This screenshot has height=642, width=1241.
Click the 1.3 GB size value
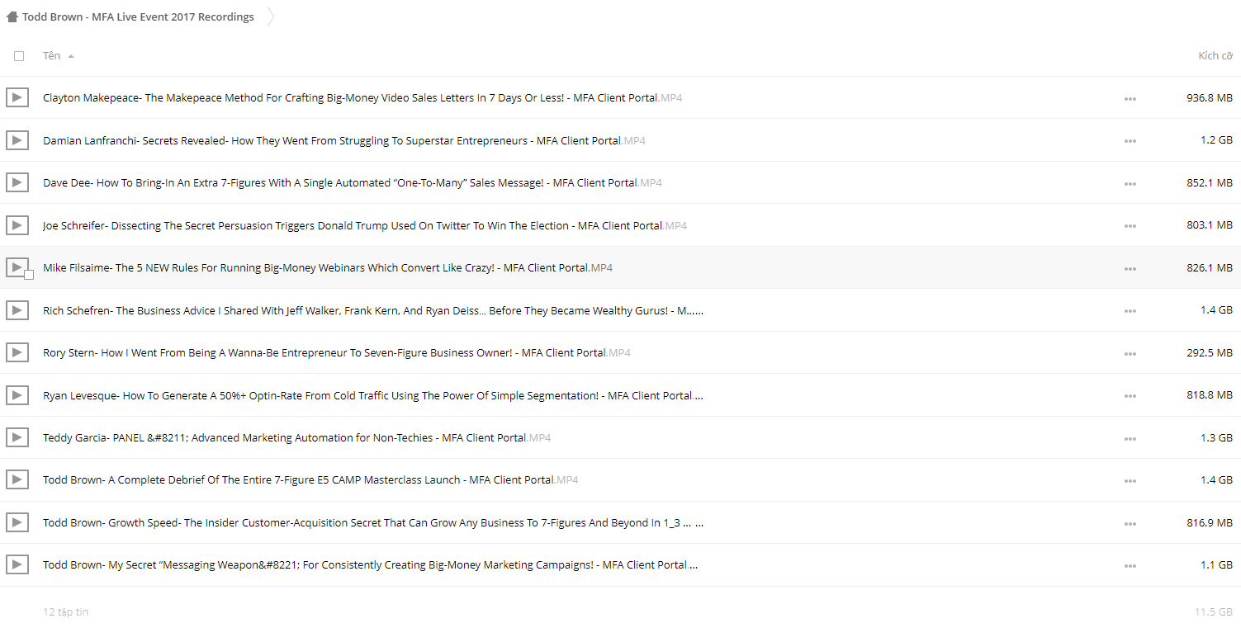click(1216, 438)
